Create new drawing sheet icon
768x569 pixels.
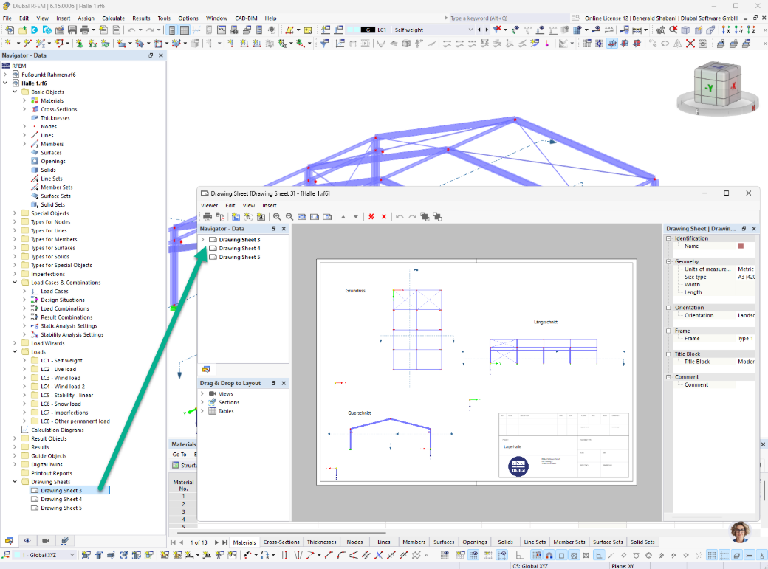tap(236, 216)
